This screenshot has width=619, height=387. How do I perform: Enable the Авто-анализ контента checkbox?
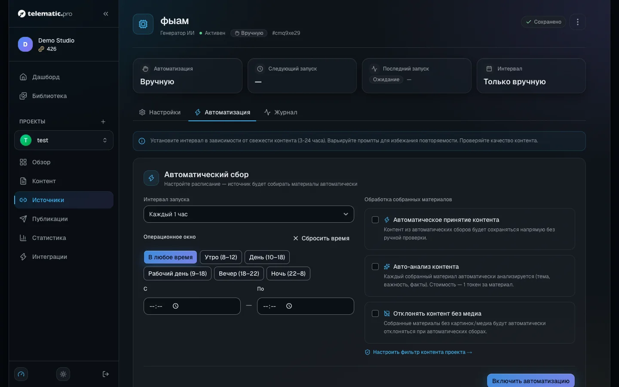click(x=375, y=267)
